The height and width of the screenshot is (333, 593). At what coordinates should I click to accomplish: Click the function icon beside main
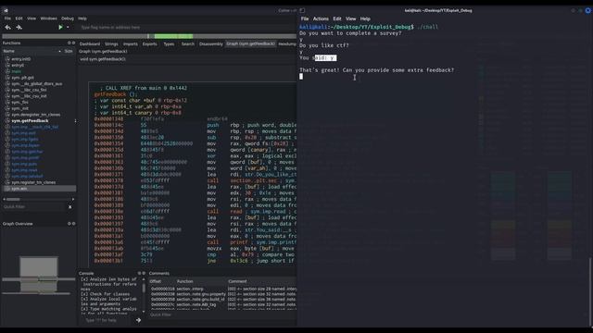click(x=7, y=71)
